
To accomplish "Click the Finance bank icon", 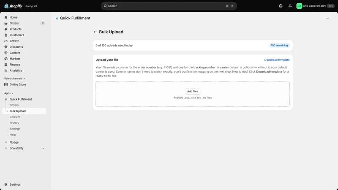I will 6,65.
